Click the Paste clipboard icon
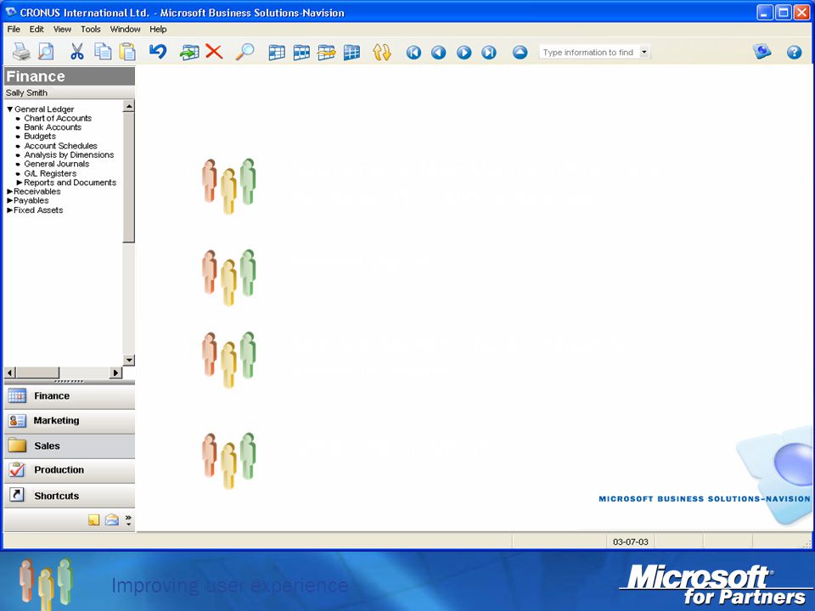 point(127,52)
